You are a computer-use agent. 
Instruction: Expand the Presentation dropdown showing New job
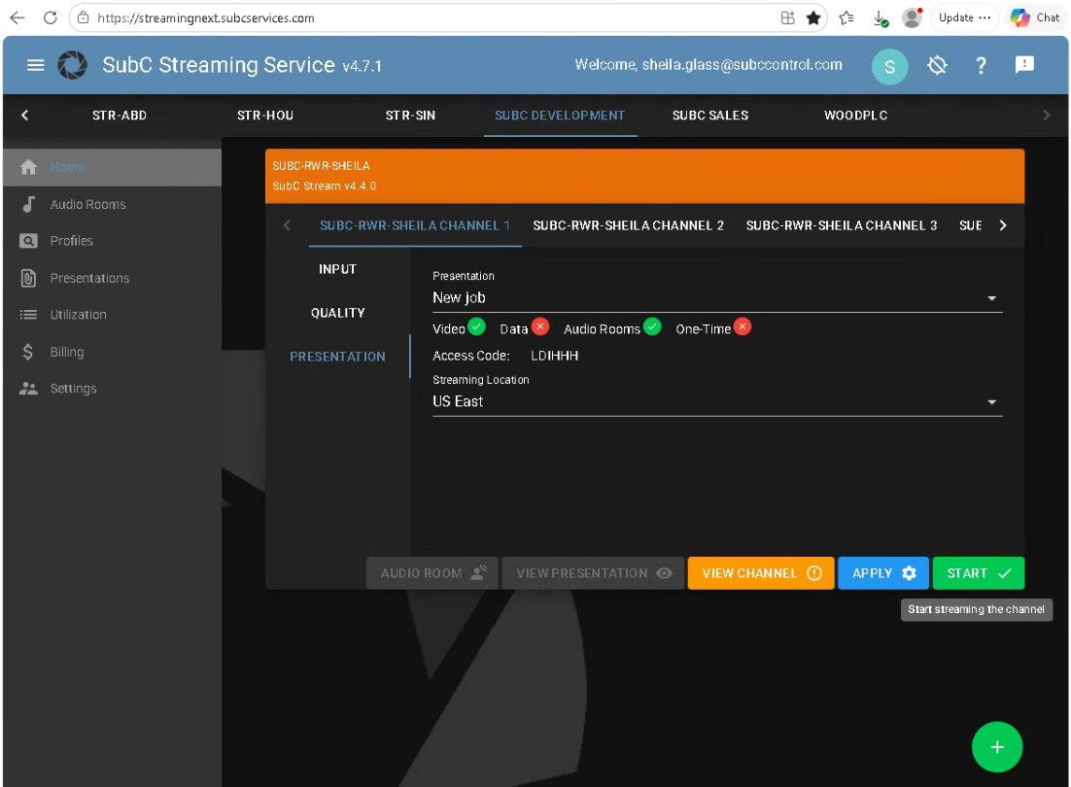click(x=717, y=297)
